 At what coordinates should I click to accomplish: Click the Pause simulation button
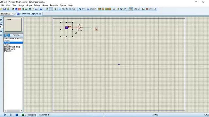[11, 115]
